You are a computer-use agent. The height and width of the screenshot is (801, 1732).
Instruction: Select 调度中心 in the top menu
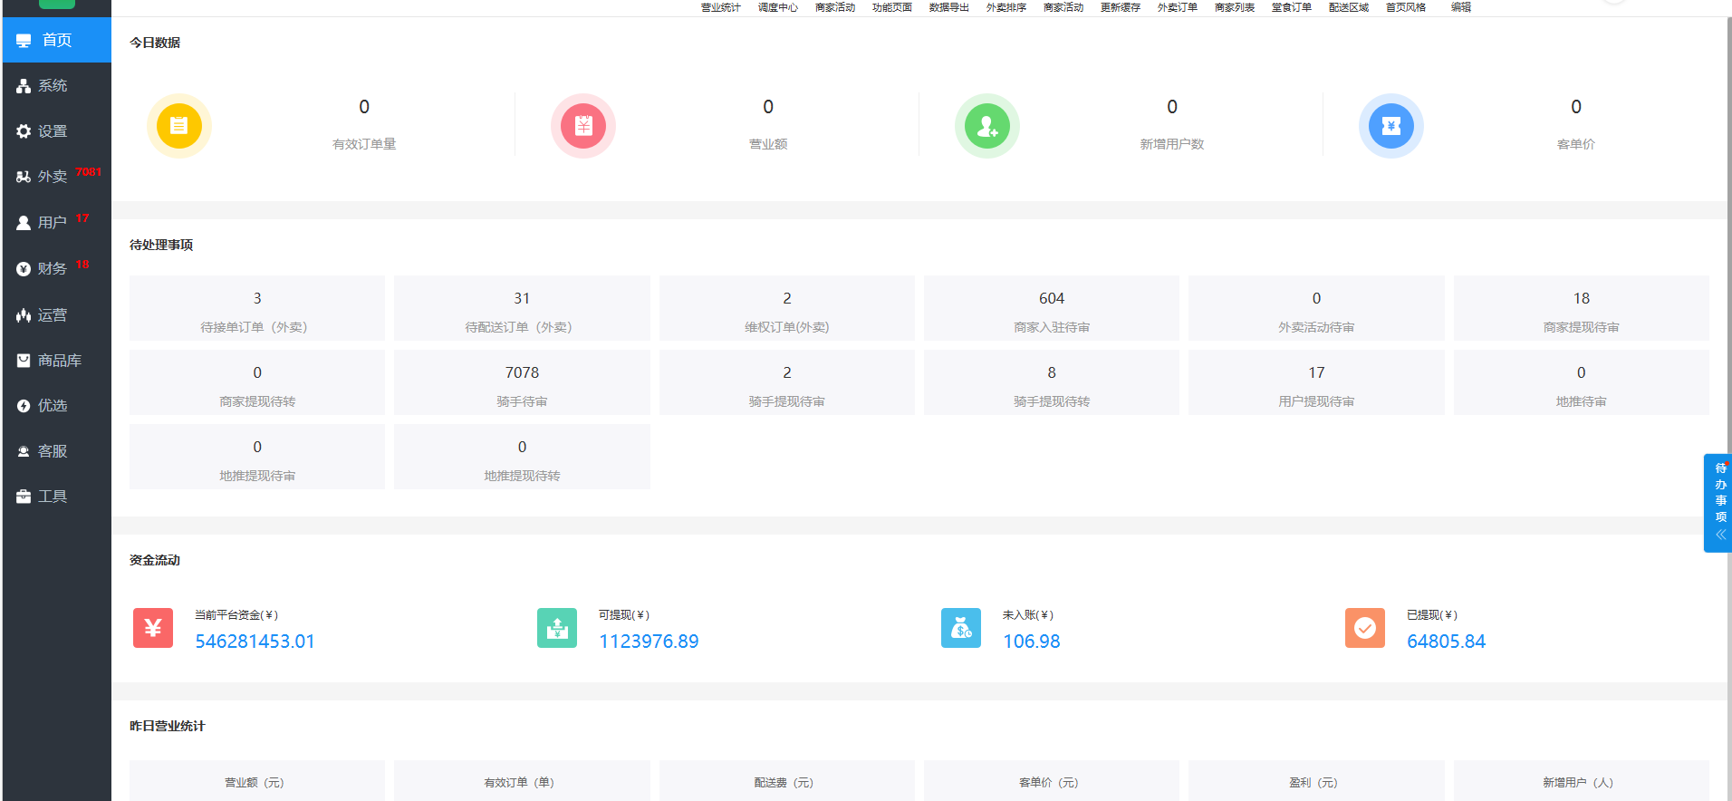pyautogui.click(x=777, y=7)
